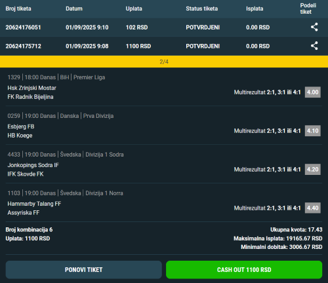Click the Isplata column header
Screen dimensions: 328x283
point(255,9)
